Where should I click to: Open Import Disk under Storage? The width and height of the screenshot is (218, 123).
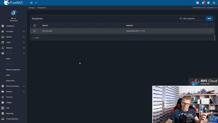(10, 81)
